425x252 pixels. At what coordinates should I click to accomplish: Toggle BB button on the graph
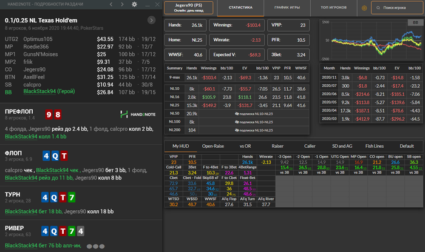point(415,22)
